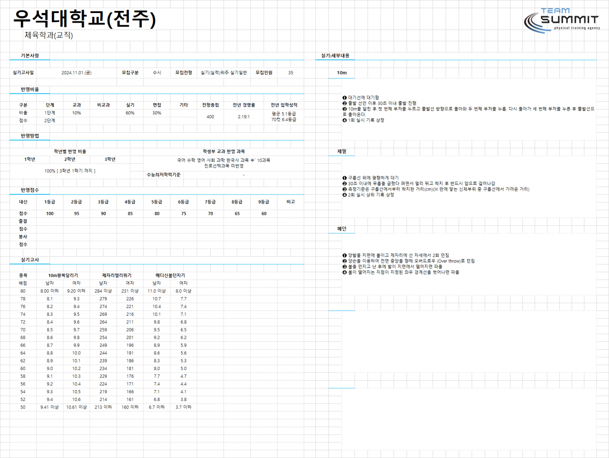The image size is (609, 458).
Task: Click the 반영점수 section header
Action: (30, 191)
